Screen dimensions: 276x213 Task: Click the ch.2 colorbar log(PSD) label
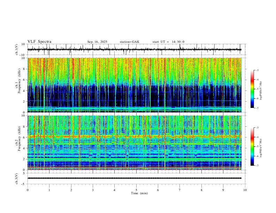point(261,148)
